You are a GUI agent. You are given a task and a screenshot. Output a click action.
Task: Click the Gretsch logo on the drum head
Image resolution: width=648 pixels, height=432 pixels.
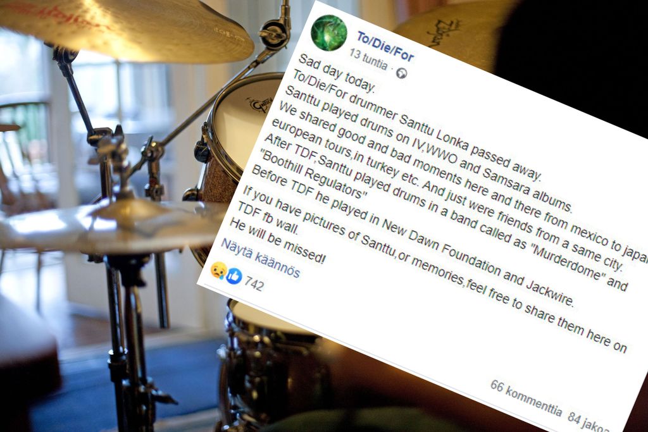(259, 104)
